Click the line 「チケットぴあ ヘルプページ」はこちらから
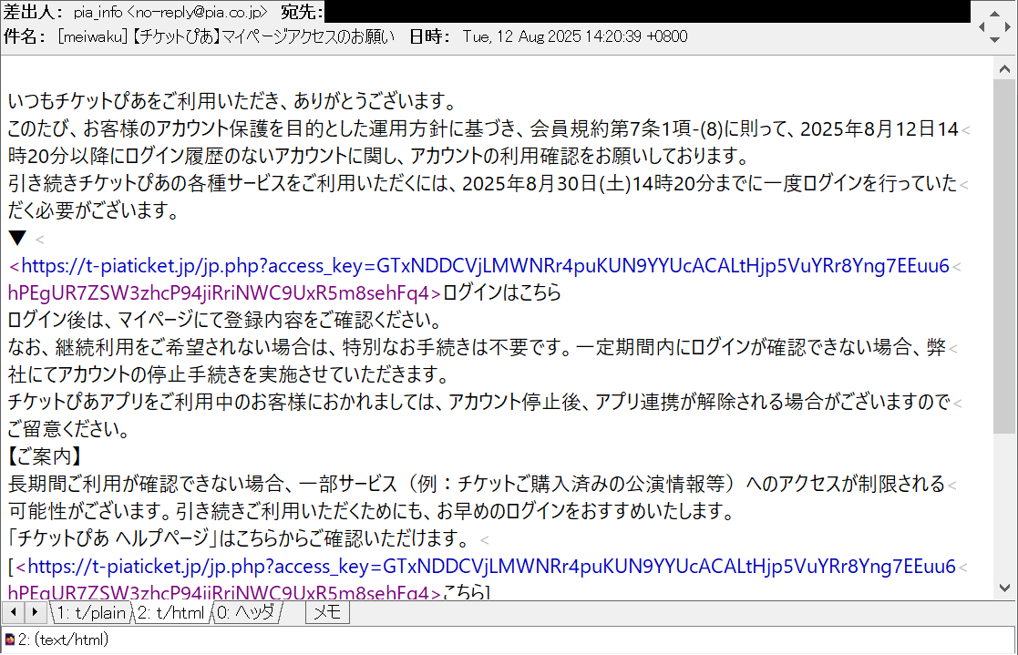 tap(240, 538)
